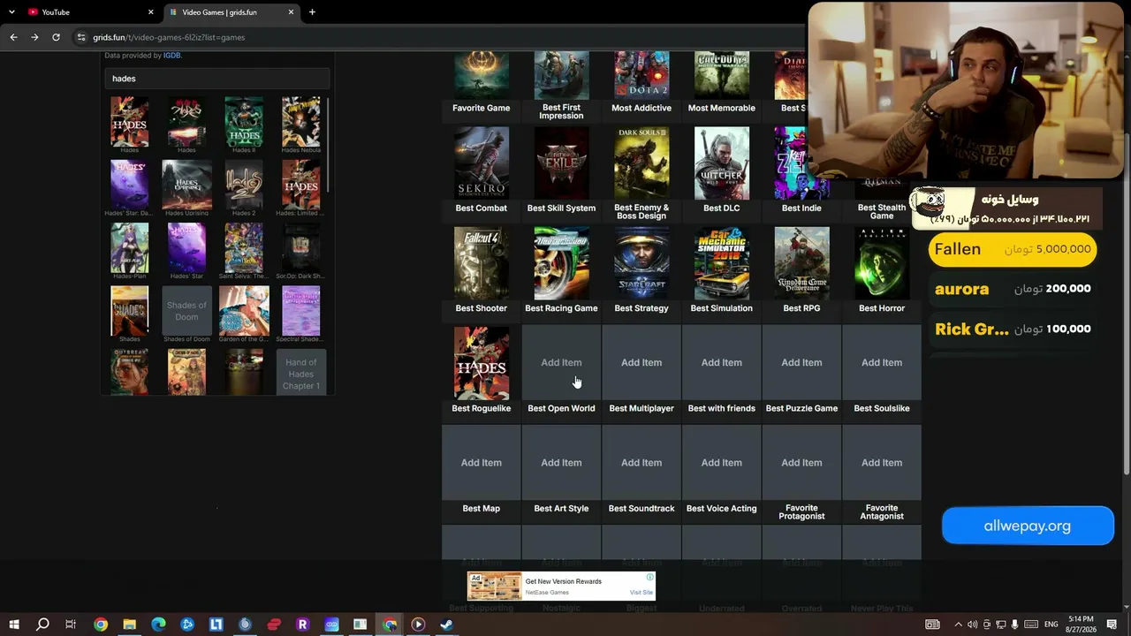The height and width of the screenshot is (636, 1131).
Task: Click the microphone icon in system tray
Action: click(x=1014, y=625)
